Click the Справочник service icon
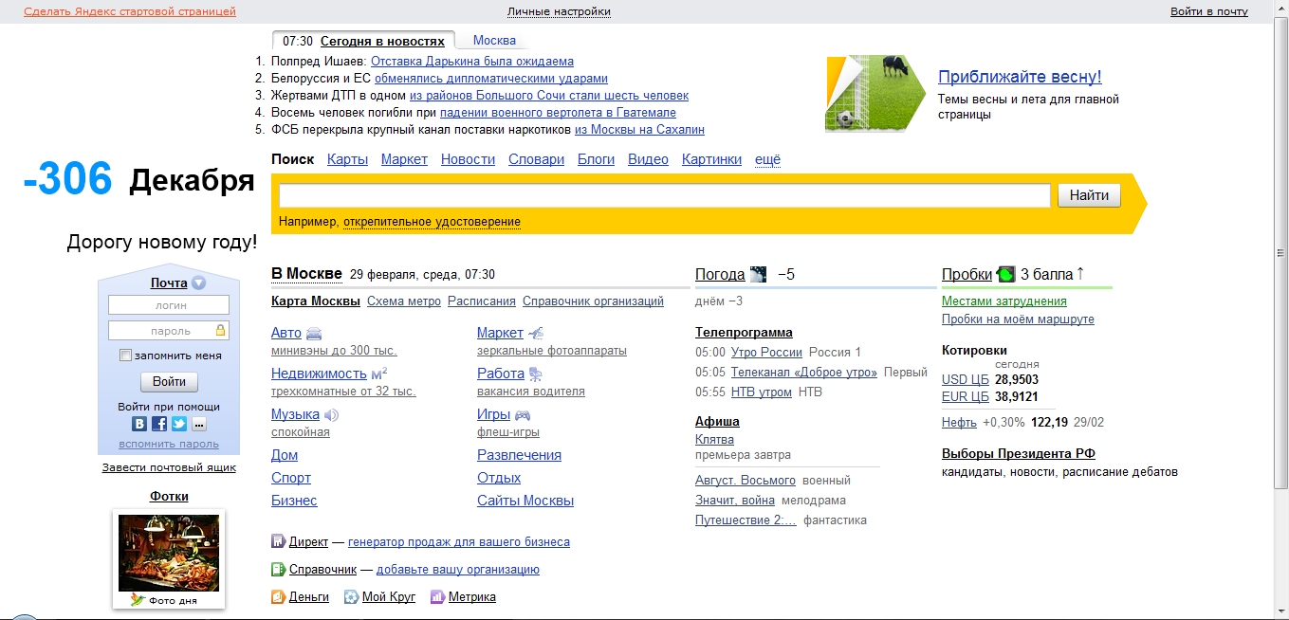 (x=278, y=570)
